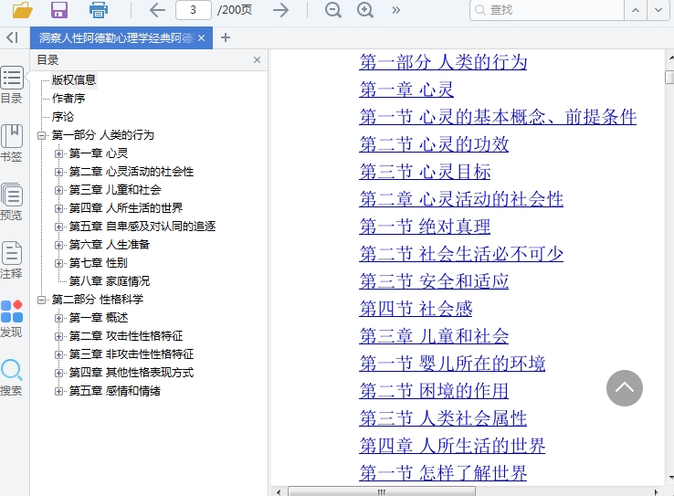Image resolution: width=674 pixels, height=496 pixels.
Task: Open link 第二节 社会生活必不可少
Action: 461,254
